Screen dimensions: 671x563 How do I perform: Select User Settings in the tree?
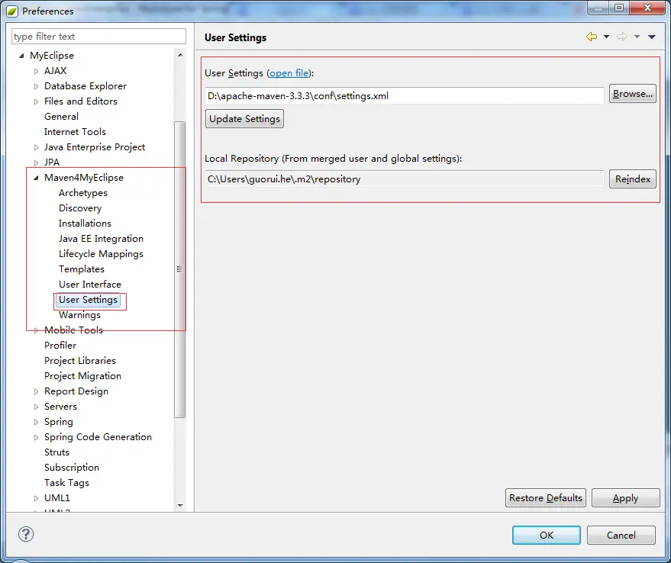[88, 300]
